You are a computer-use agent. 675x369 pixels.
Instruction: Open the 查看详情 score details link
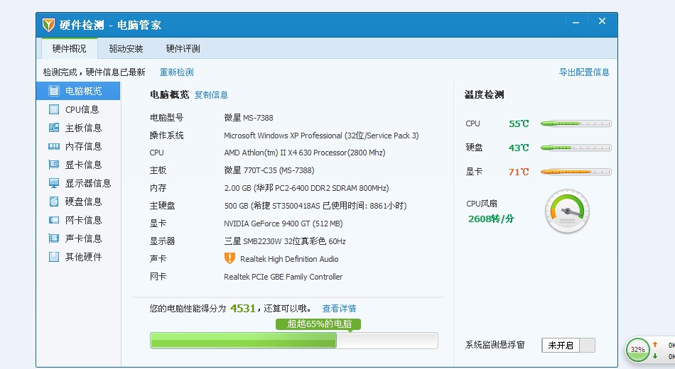pyautogui.click(x=339, y=309)
